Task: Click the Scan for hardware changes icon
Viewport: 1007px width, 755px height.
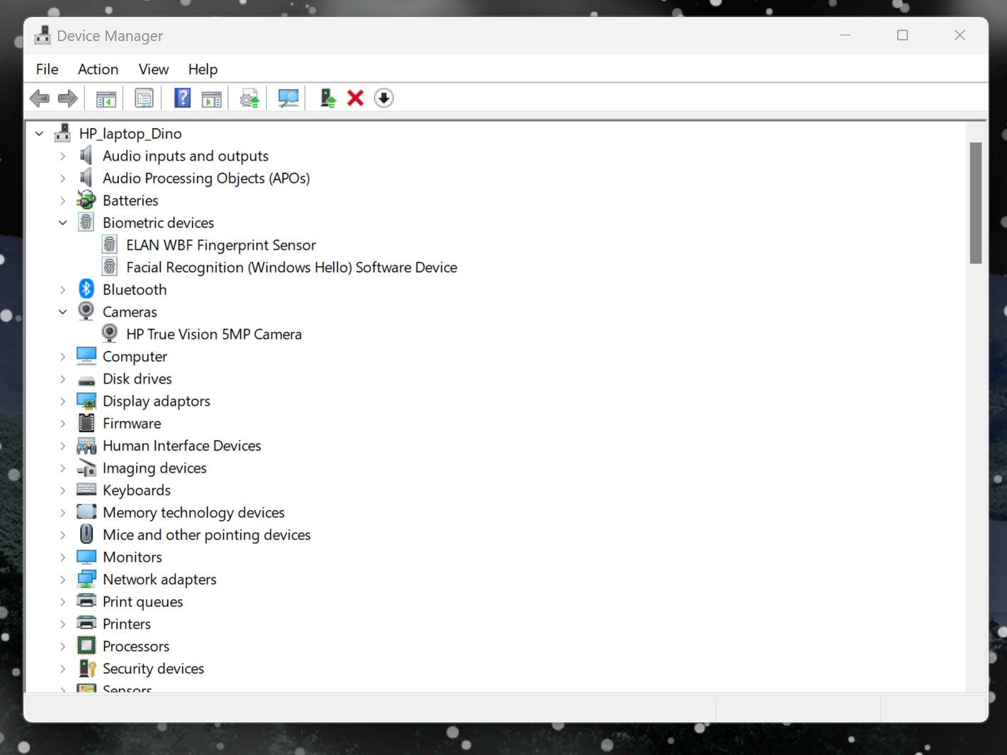Action: point(288,98)
